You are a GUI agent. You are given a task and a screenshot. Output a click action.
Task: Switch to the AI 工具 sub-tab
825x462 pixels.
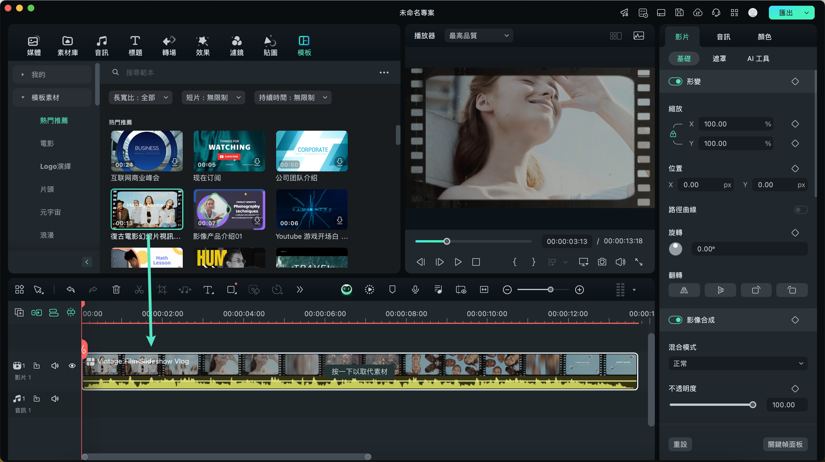click(758, 59)
